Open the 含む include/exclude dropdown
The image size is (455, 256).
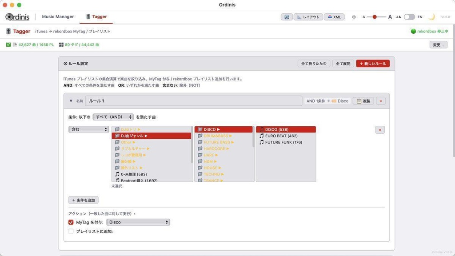pos(89,129)
